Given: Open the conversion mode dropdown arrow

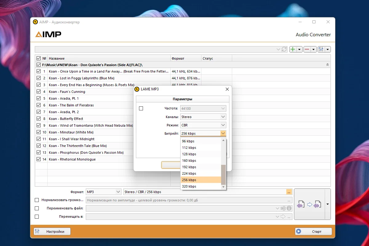Looking at the screenshot, I should click(x=327, y=204).
